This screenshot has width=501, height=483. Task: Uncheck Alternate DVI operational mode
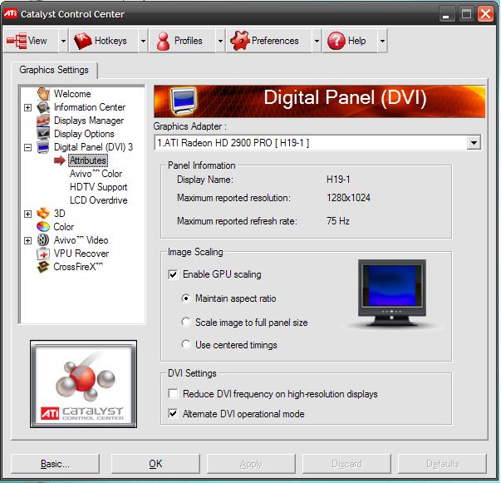pos(173,414)
